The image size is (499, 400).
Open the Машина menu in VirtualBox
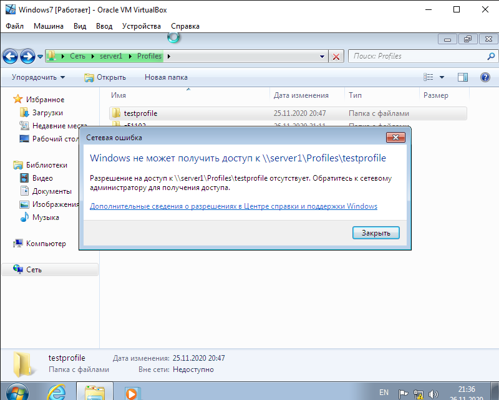(47, 26)
